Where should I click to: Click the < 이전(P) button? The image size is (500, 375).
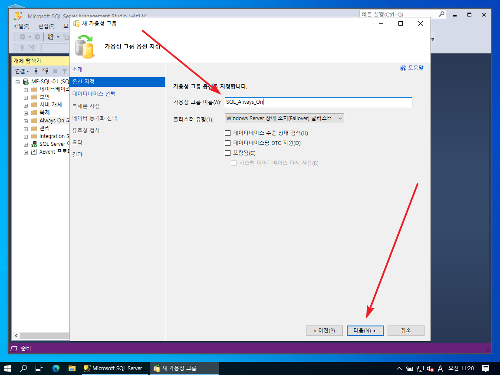point(324,331)
